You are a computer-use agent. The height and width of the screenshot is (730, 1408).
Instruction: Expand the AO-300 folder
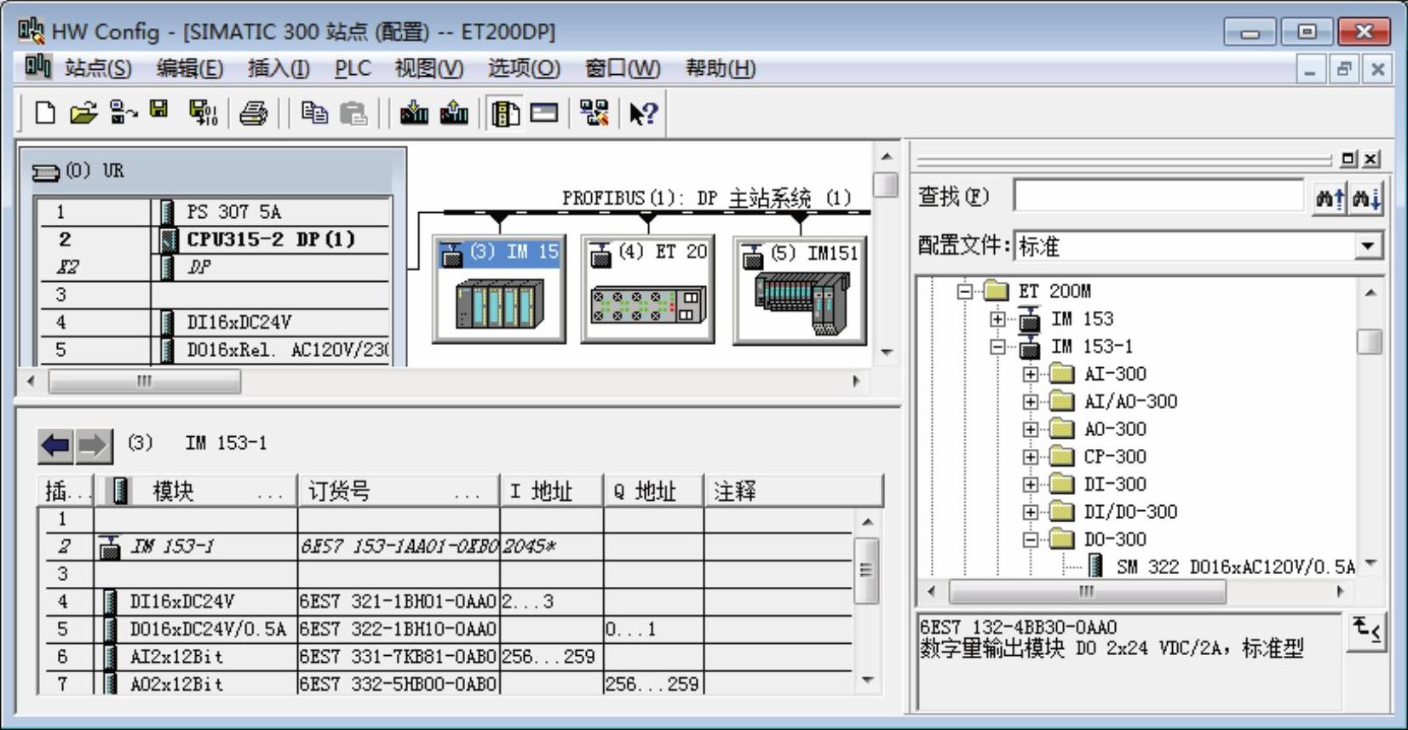[1031, 429]
